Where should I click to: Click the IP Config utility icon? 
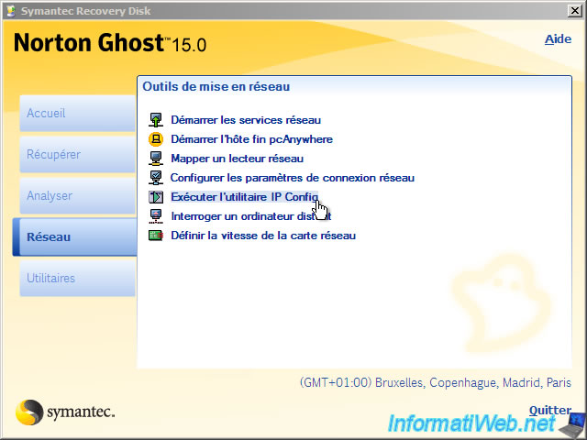156,197
